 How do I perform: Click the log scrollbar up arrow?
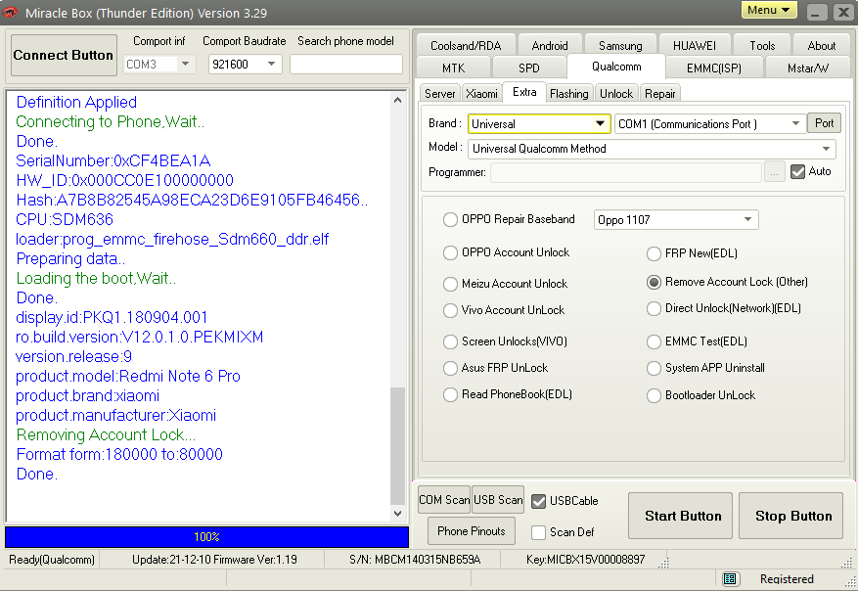(398, 100)
